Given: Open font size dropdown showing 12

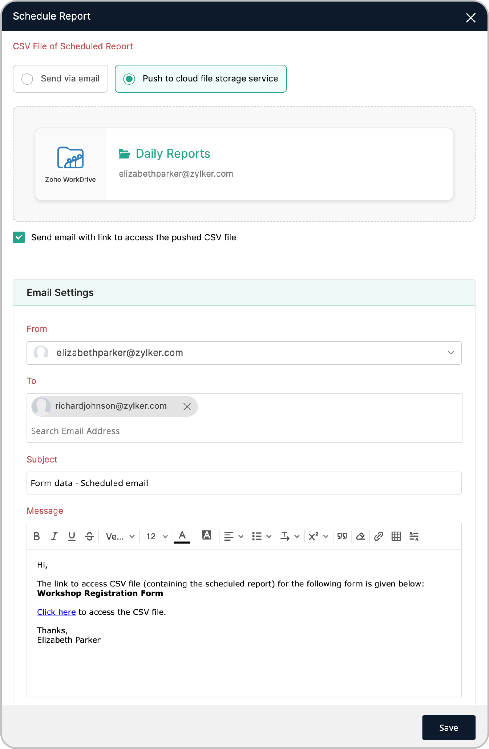Looking at the screenshot, I should pos(157,536).
